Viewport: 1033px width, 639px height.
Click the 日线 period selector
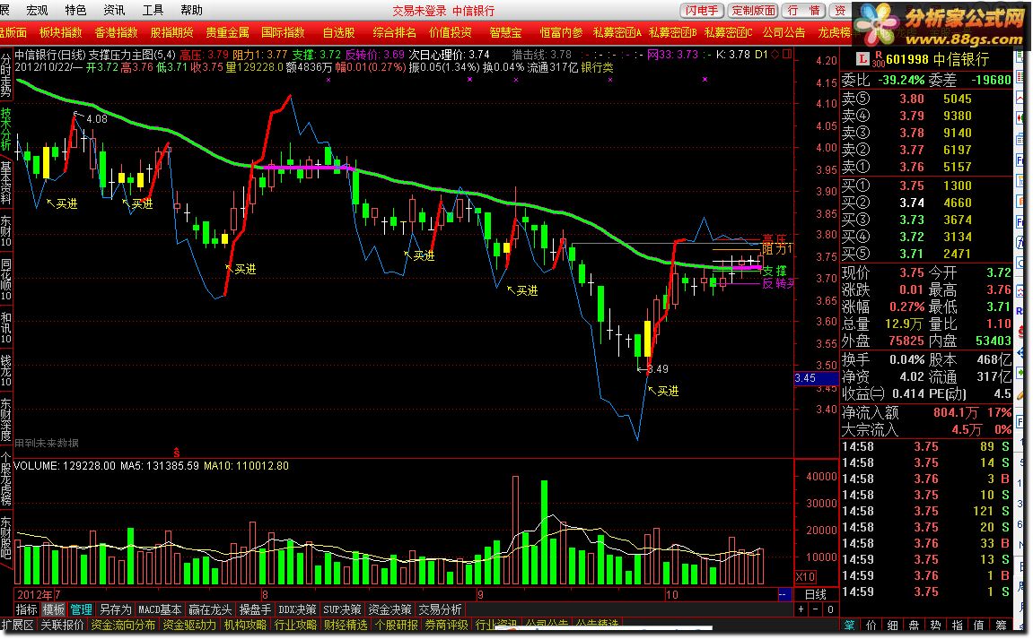[x=816, y=594]
